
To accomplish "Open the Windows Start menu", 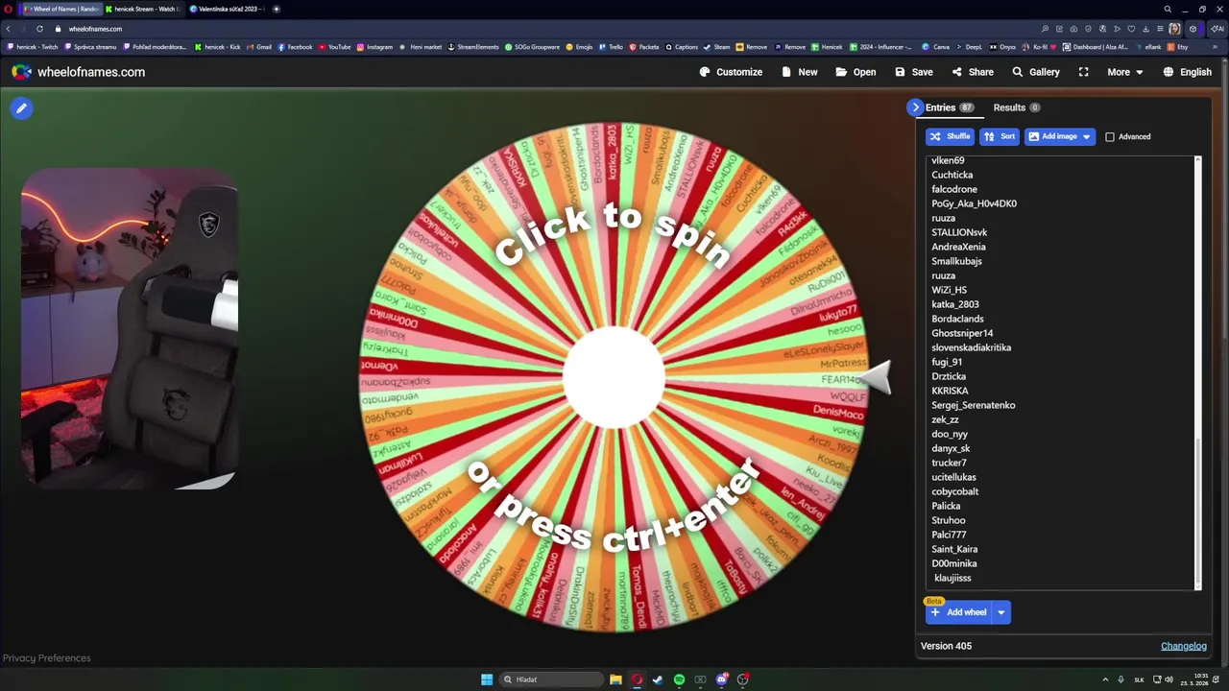I will (x=487, y=679).
